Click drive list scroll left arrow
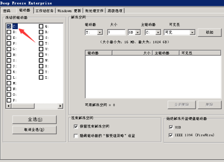224x162 pixels. (9, 106)
